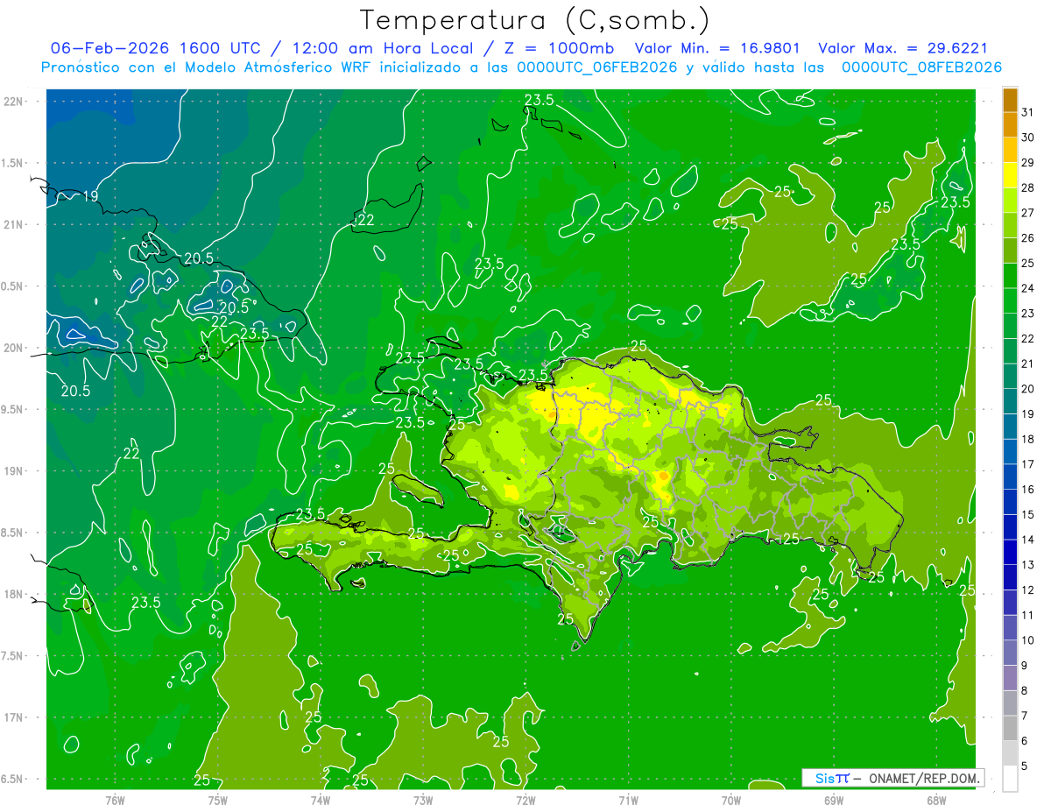Click the '73W' longitude axis label

click(x=423, y=800)
